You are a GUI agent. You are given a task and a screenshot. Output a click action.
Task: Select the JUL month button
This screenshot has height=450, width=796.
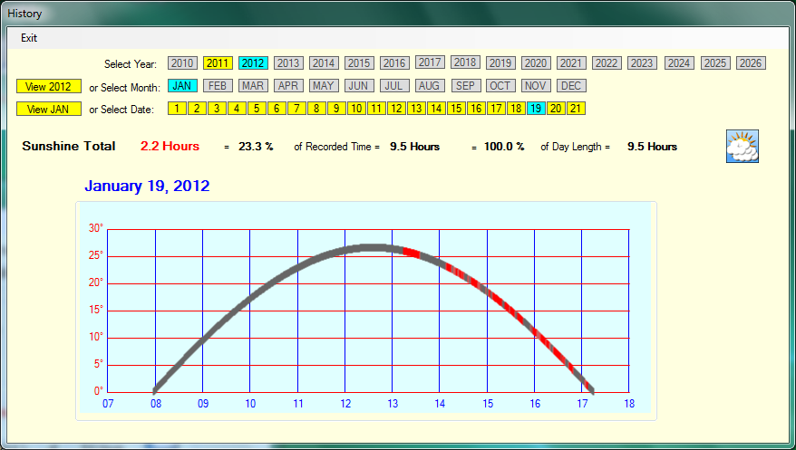pos(394,86)
